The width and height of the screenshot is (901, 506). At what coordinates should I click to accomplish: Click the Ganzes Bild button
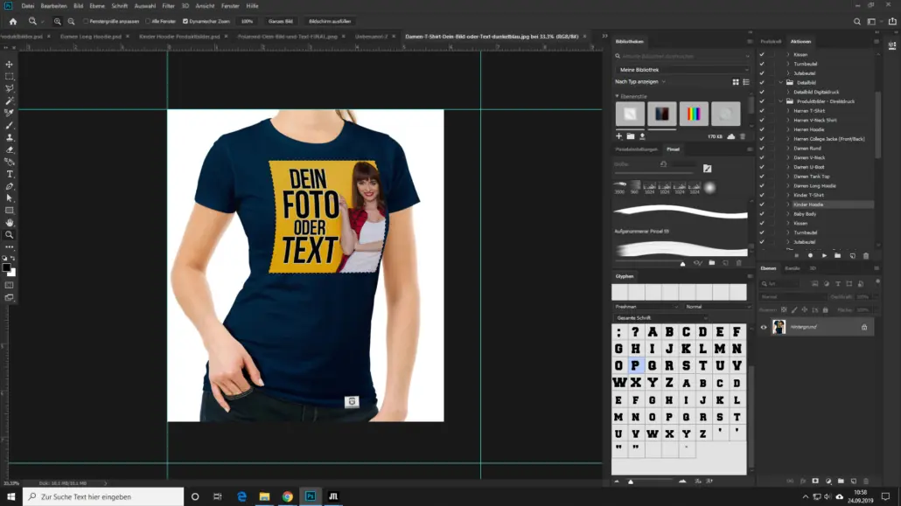(281, 21)
